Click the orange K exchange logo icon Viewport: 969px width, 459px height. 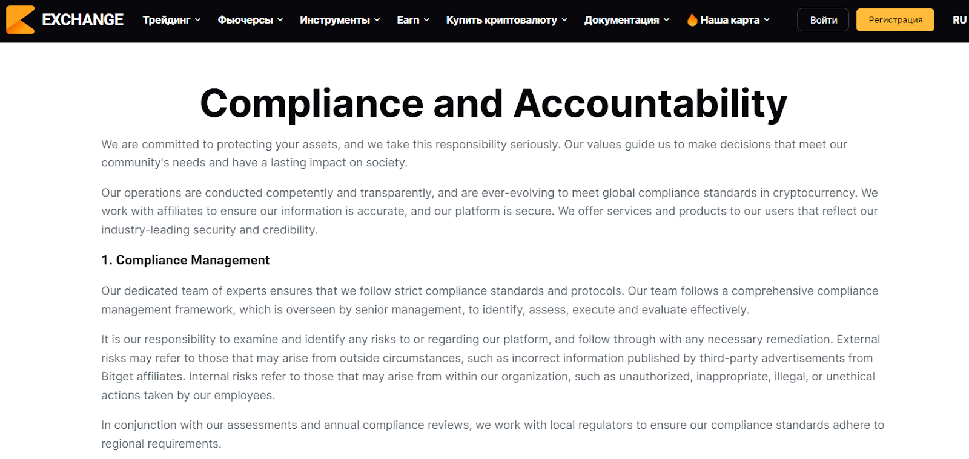21,20
